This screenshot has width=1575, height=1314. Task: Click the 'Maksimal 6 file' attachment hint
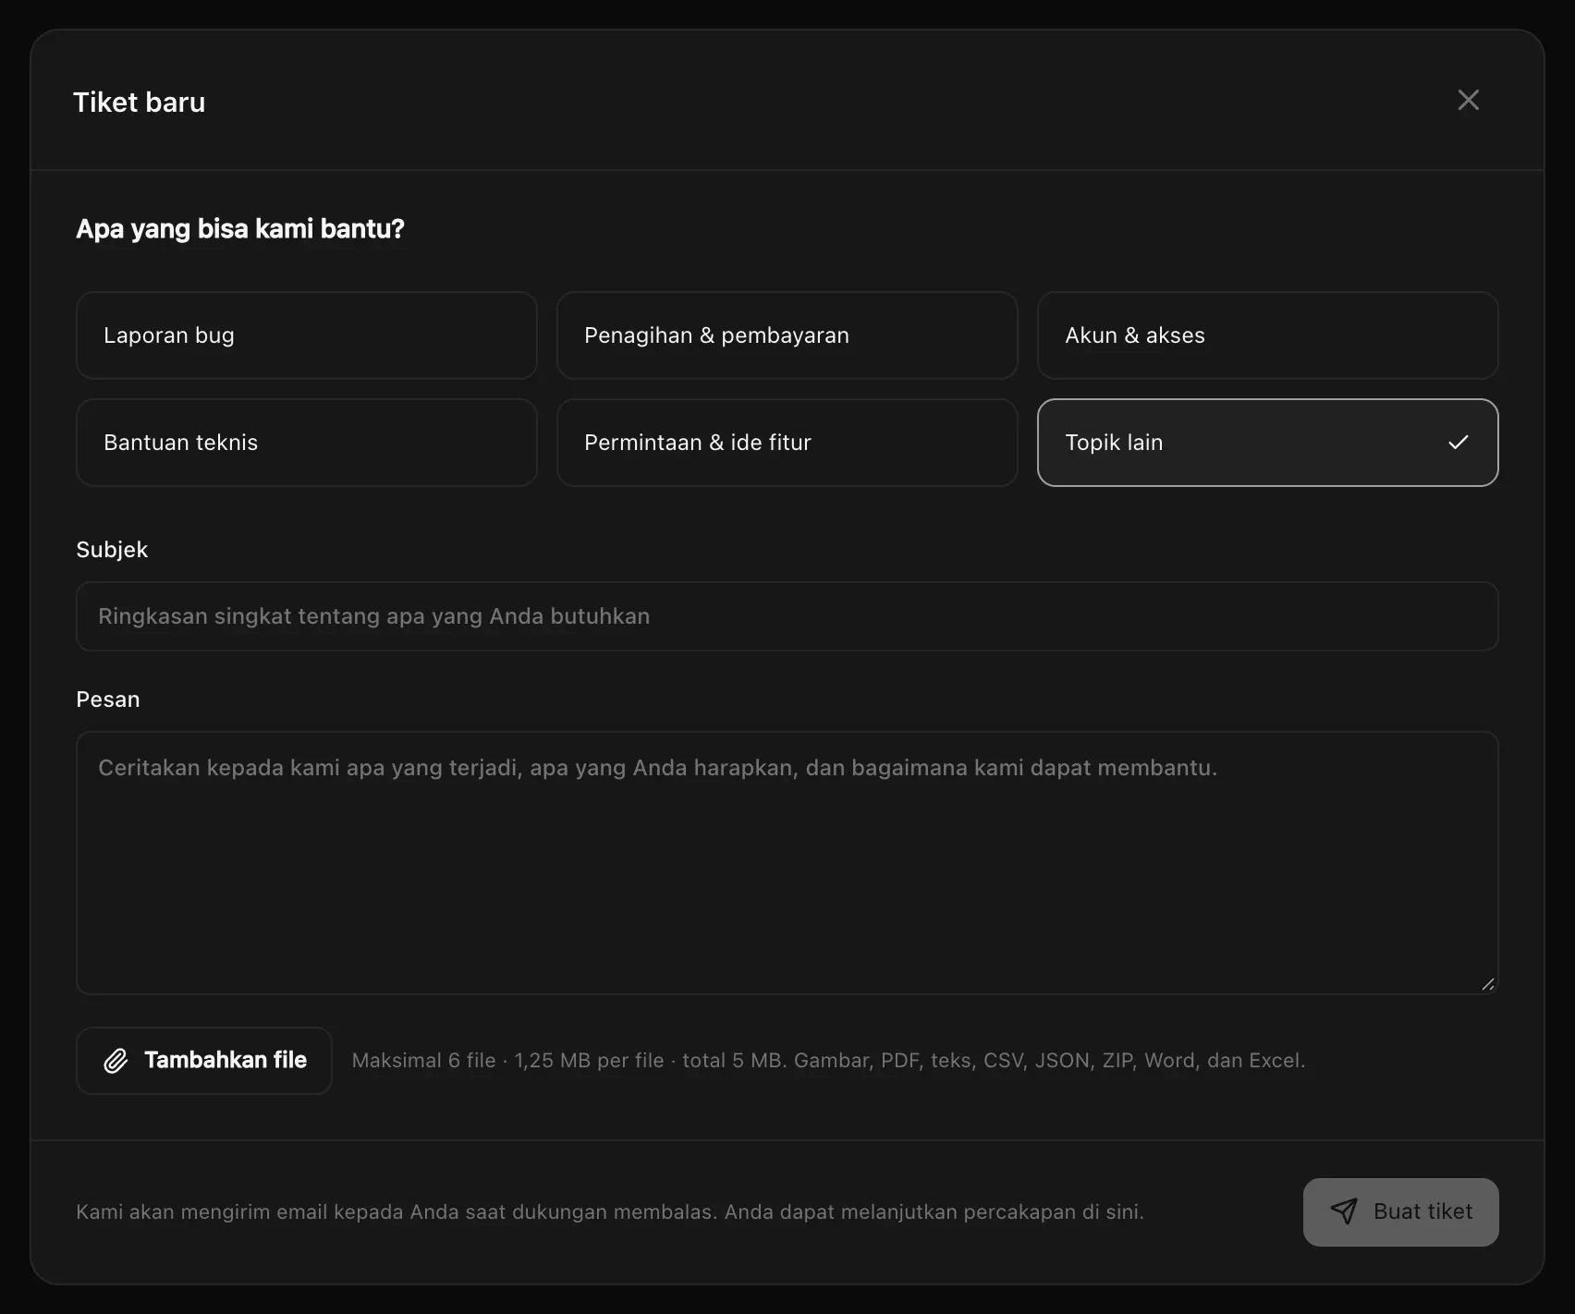[828, 1061]
